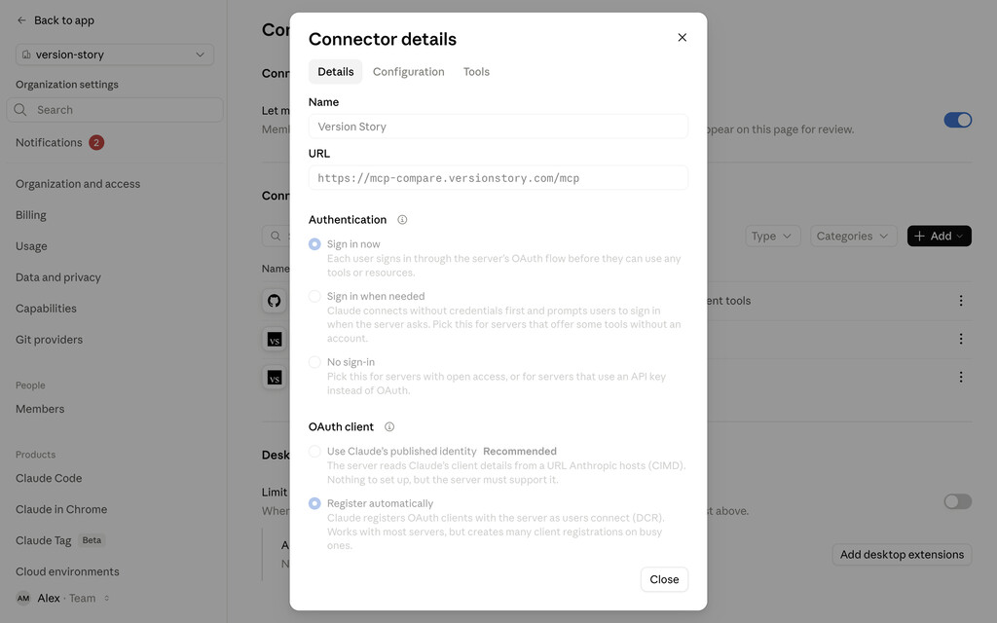The height and width of the screenshot is (623, 997).
Task: Click the back arrow beside Back to app
Action: [21, 20]
